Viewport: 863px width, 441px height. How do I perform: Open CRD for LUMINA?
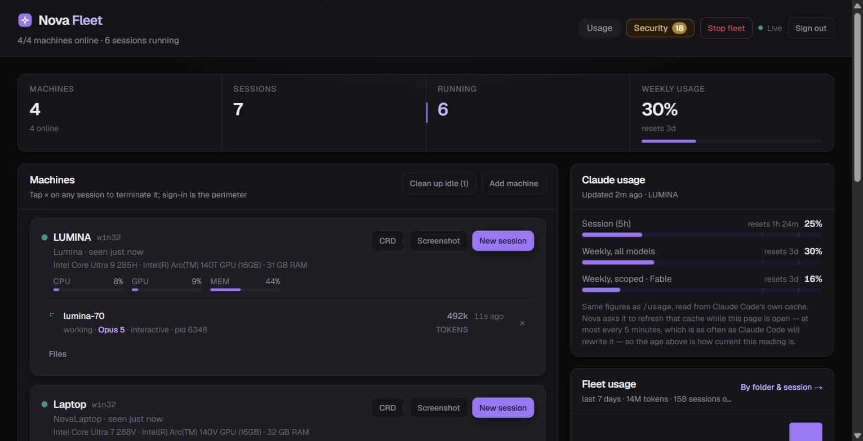click(x=388, y=241)
